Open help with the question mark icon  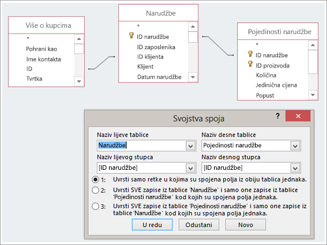[x=277, y=116]
